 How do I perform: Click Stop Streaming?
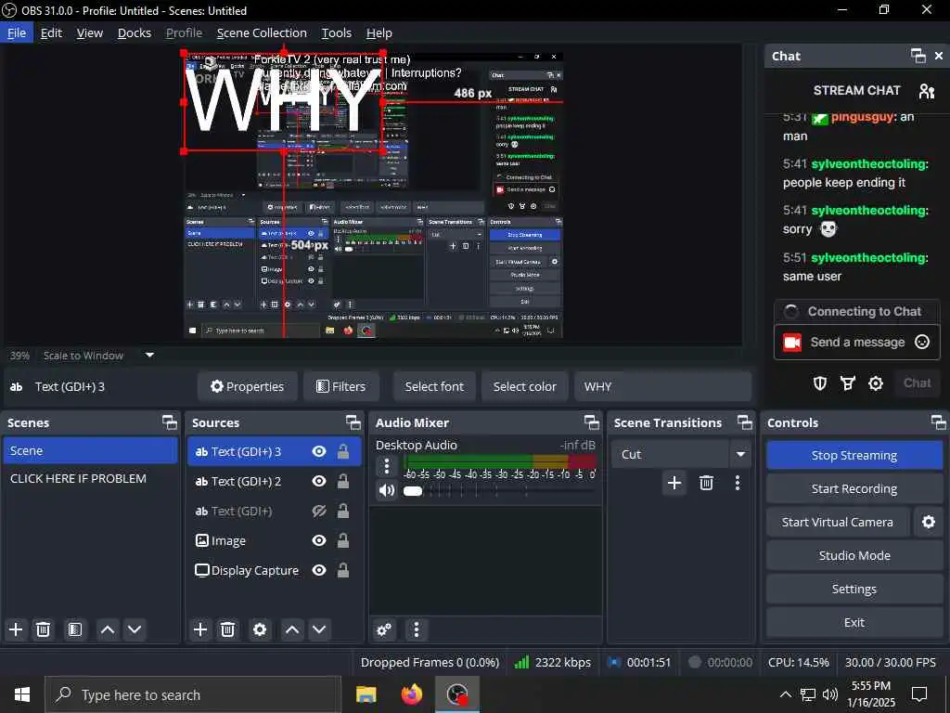[854, 455]
